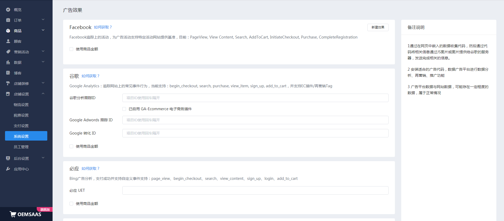
Task: Expand the 后台设置 menu chevron
Action: click(x=43, y=158)
